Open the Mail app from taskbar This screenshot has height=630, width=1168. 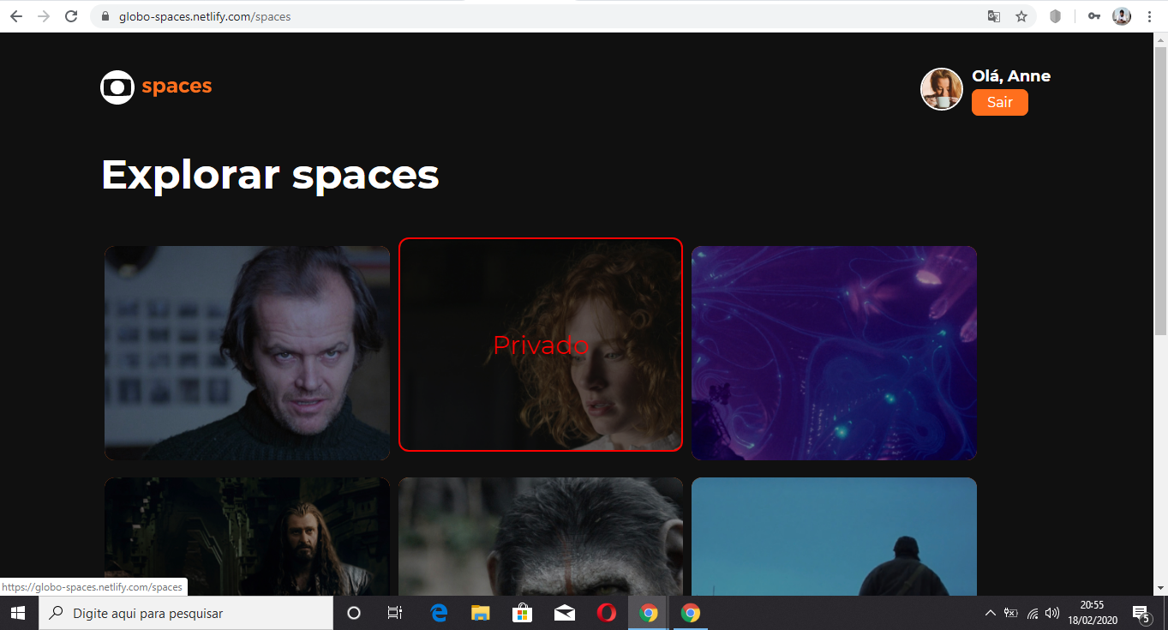(x=564, y=613)
